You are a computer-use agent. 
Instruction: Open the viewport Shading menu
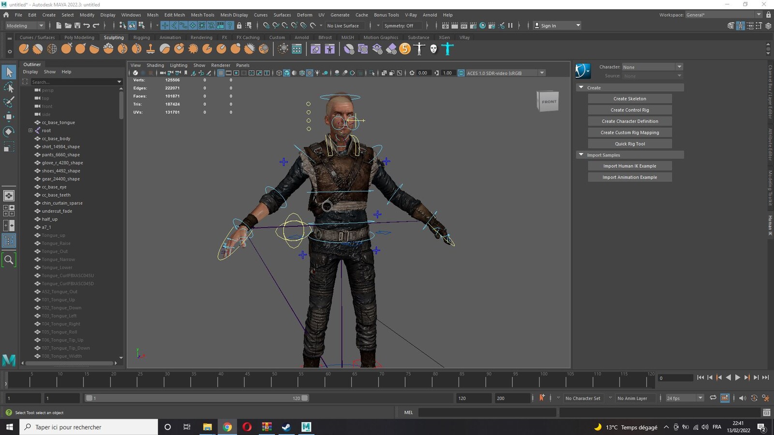click(x=155, y=65)
